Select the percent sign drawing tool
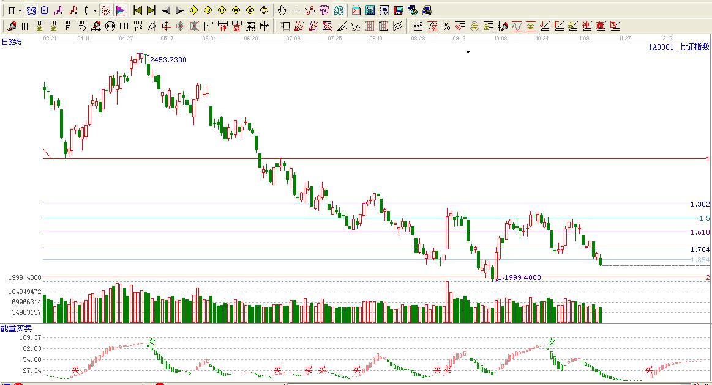This screenshot has height=385, width=712. (x=446, y=26)
